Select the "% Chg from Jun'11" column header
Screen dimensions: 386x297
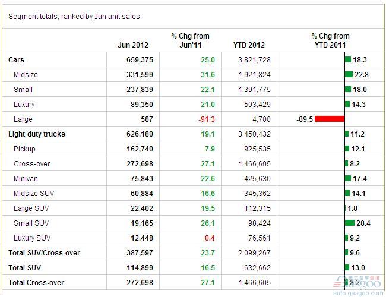tap(190, 40)
